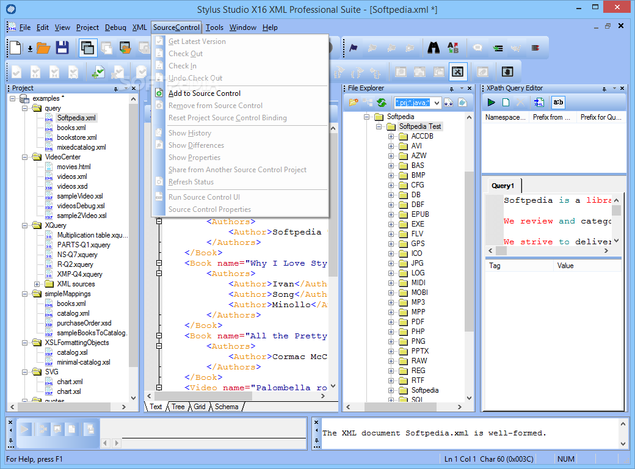Click the file filter input field
Screen dimensions: 635x469
(x=413, y=103)
